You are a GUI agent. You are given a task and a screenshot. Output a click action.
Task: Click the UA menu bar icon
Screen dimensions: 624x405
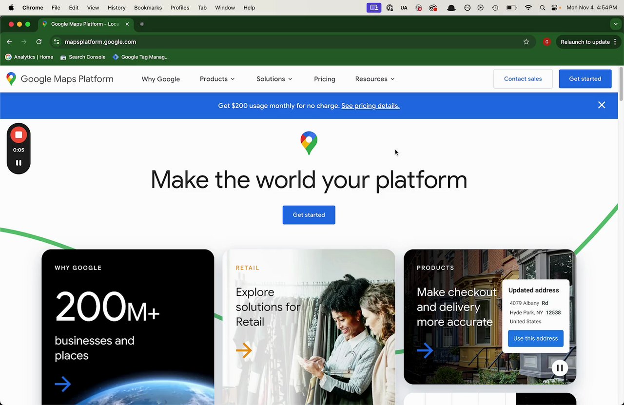(404, 8)
